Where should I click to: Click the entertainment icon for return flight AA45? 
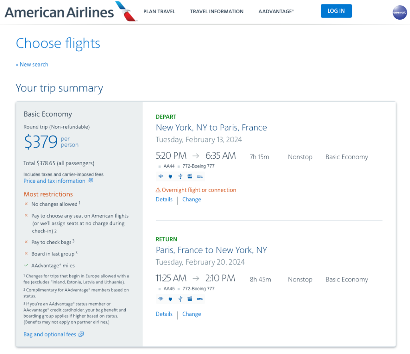(x=190, y=299)
